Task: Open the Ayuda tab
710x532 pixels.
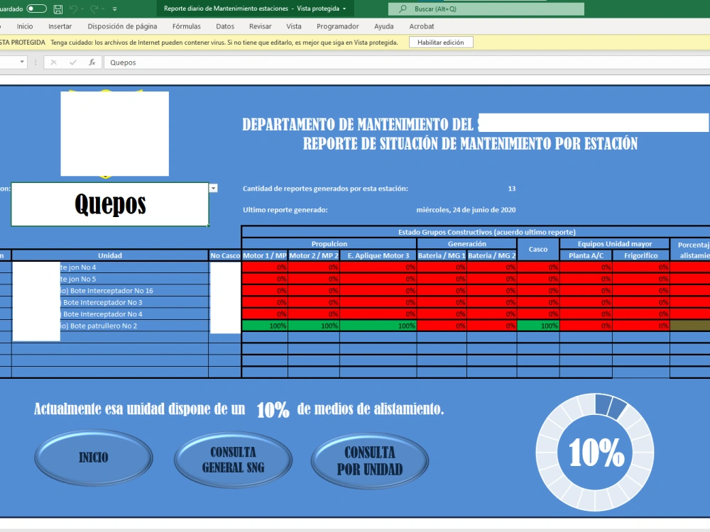Action: click(x=383, y=26)
